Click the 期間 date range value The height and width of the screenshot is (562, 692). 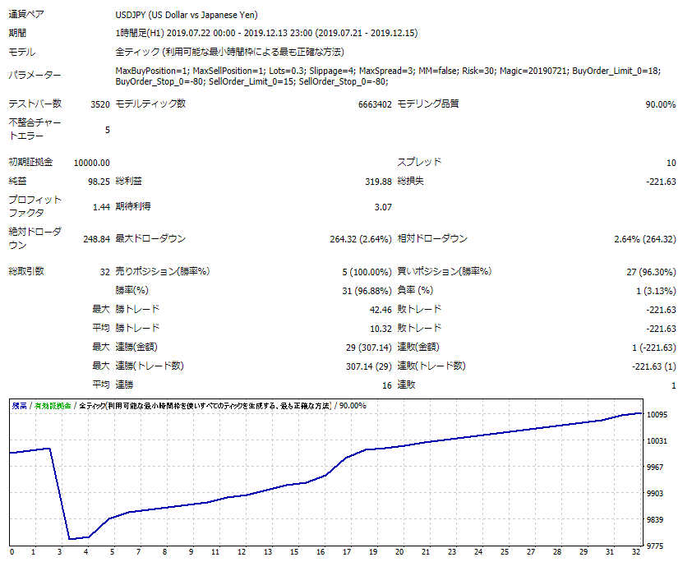point(266,33)
